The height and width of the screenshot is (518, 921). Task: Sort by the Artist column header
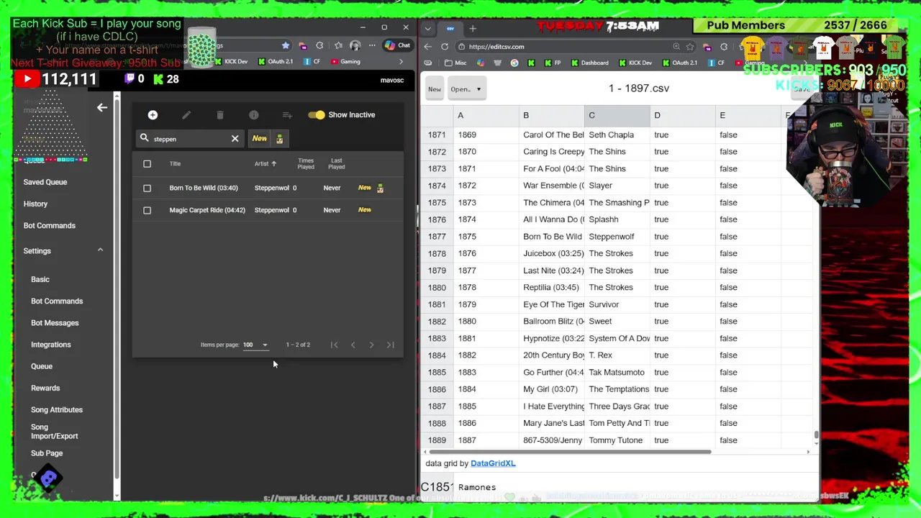[x=265, y=164]
